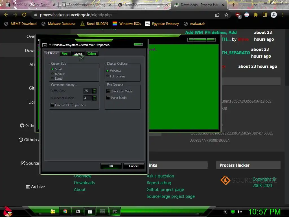This screenshot has width=289, height=217.
Task: Toggle the browser side panel icon
Action: (x=265, y=15)
